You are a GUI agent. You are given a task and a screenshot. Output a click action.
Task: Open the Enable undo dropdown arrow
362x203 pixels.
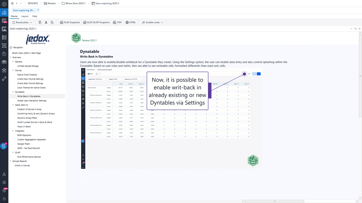[162, 23]
